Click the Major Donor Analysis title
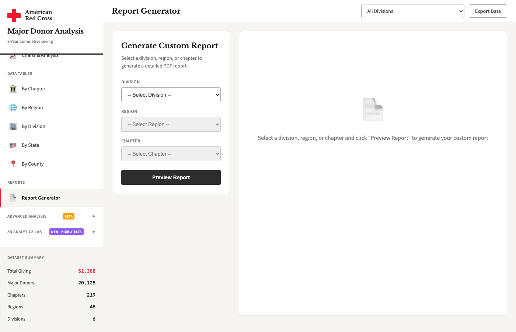The height and width of the screenshot is (332, 516). click(46, 31)
